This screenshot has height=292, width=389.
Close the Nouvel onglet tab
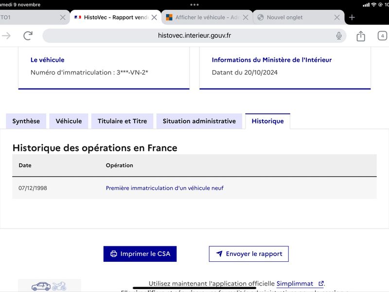click(336, 18)
